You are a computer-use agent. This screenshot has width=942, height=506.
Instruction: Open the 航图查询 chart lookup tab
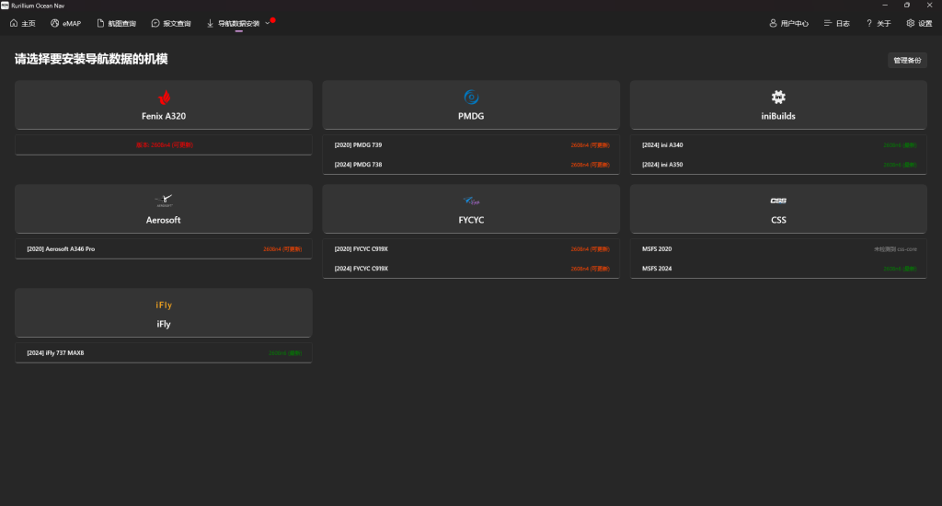117,23
